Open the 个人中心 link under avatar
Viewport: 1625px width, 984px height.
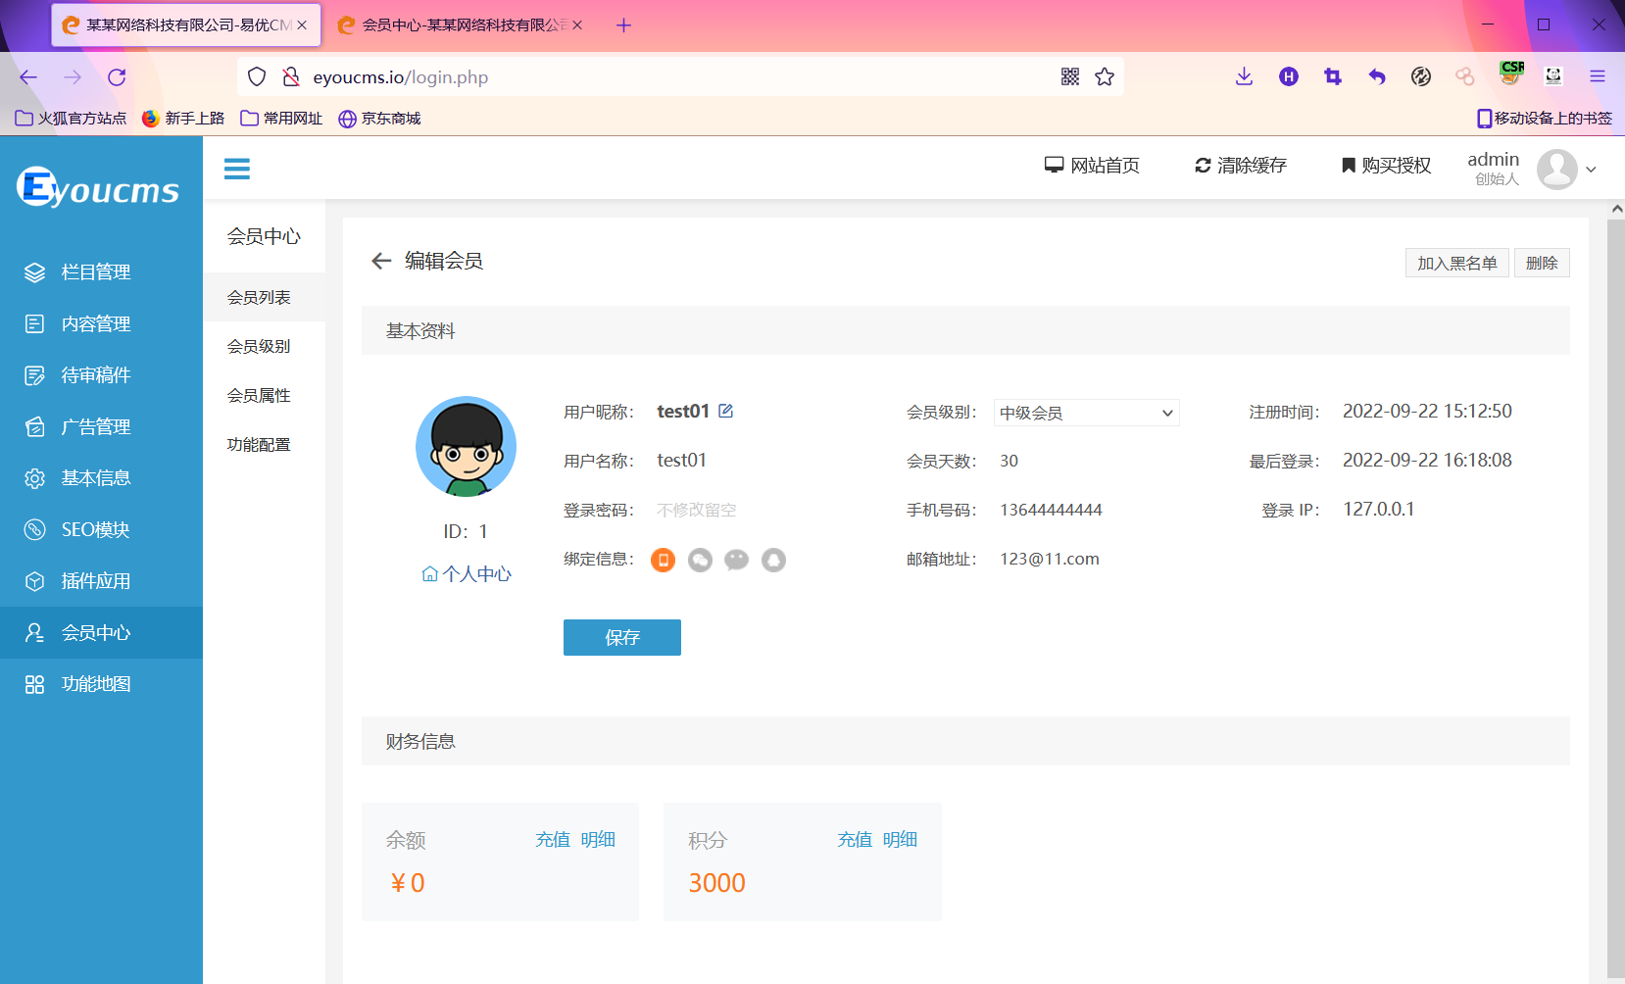point(467,573)
